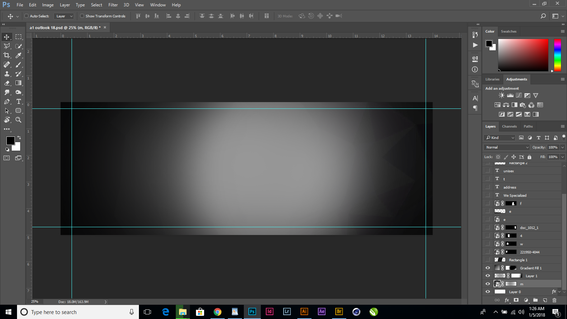The height and width of the screenshot is (319, 567).
Task: Click the foreground color swatch
Action: point(10,141)
